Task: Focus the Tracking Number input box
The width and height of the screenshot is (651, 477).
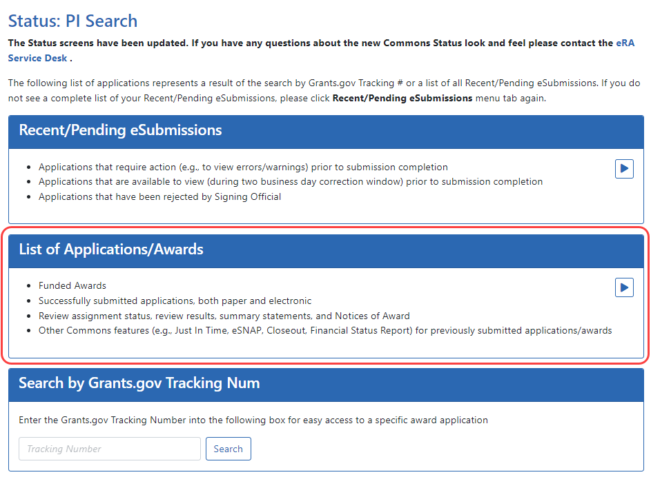Action: 110,449
